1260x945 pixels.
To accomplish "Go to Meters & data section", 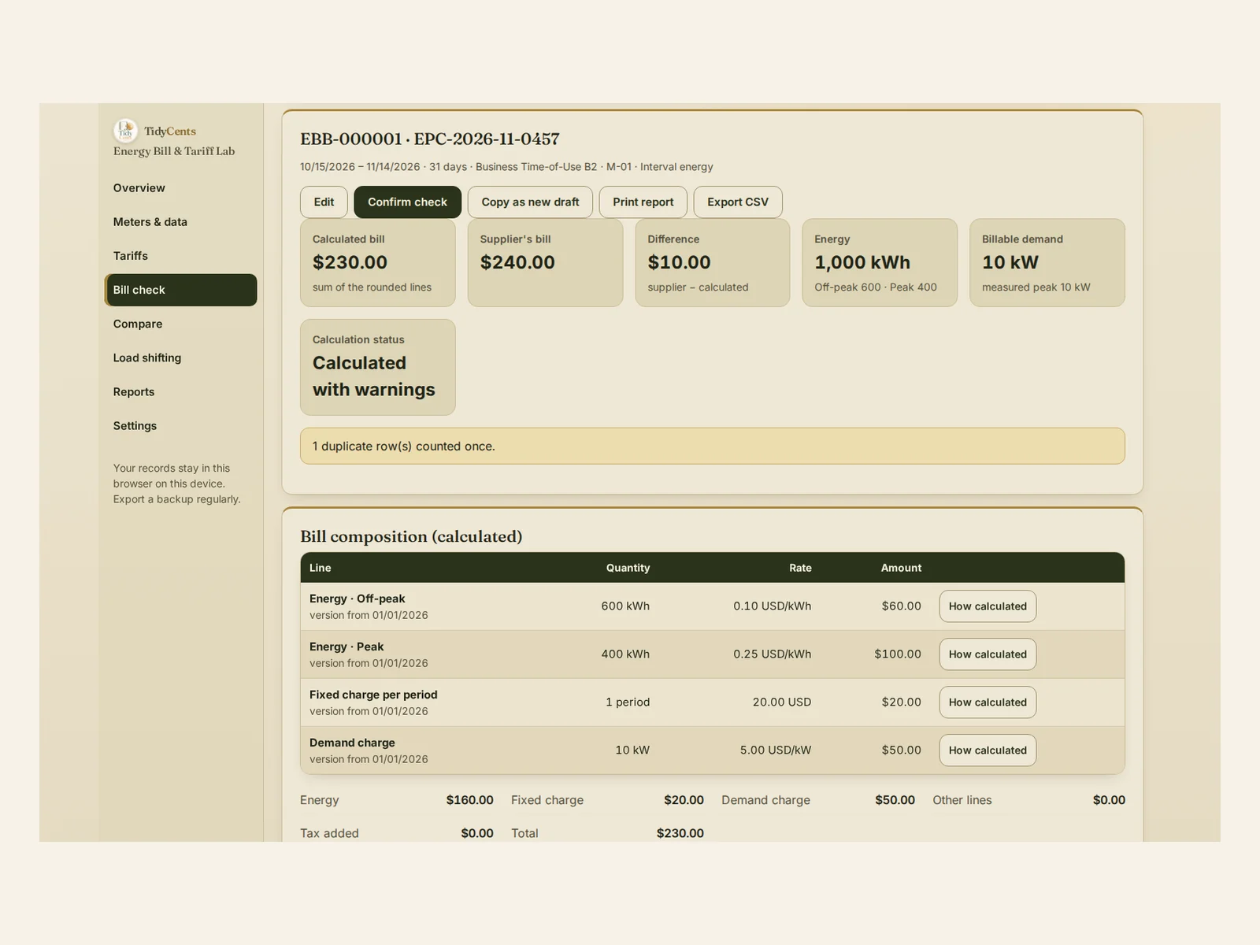I will 180,222.
